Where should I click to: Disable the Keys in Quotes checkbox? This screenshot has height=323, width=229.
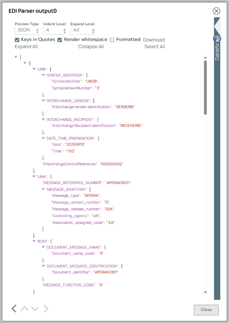pos(17,40)
